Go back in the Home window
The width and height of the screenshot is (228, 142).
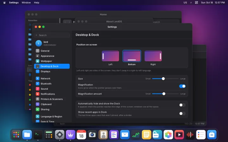(65, 22)
